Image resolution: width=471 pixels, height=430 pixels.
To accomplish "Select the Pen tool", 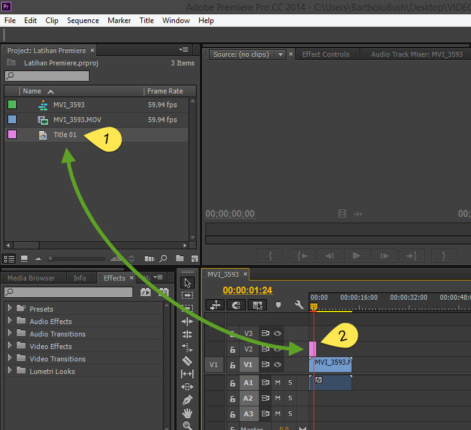I will [187, 400].
